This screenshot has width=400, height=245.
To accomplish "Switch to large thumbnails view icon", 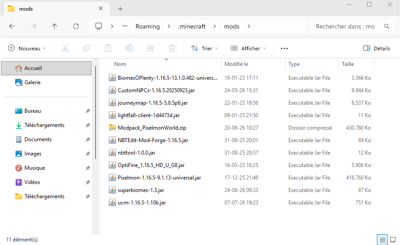I will point(393,240).
